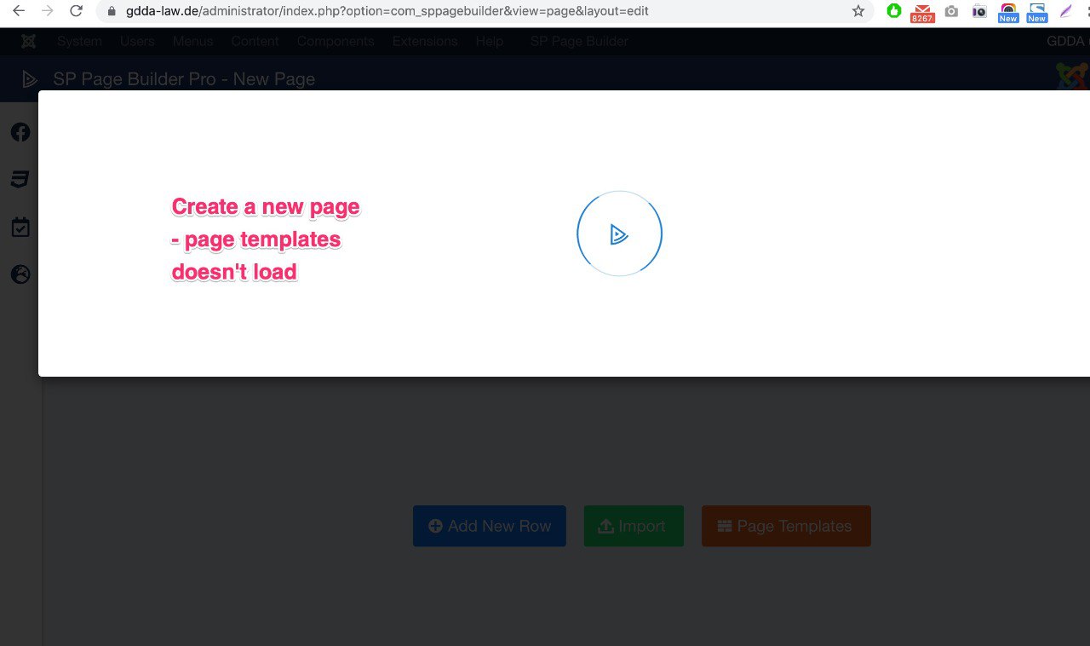Open the System menu

point(79,41)
